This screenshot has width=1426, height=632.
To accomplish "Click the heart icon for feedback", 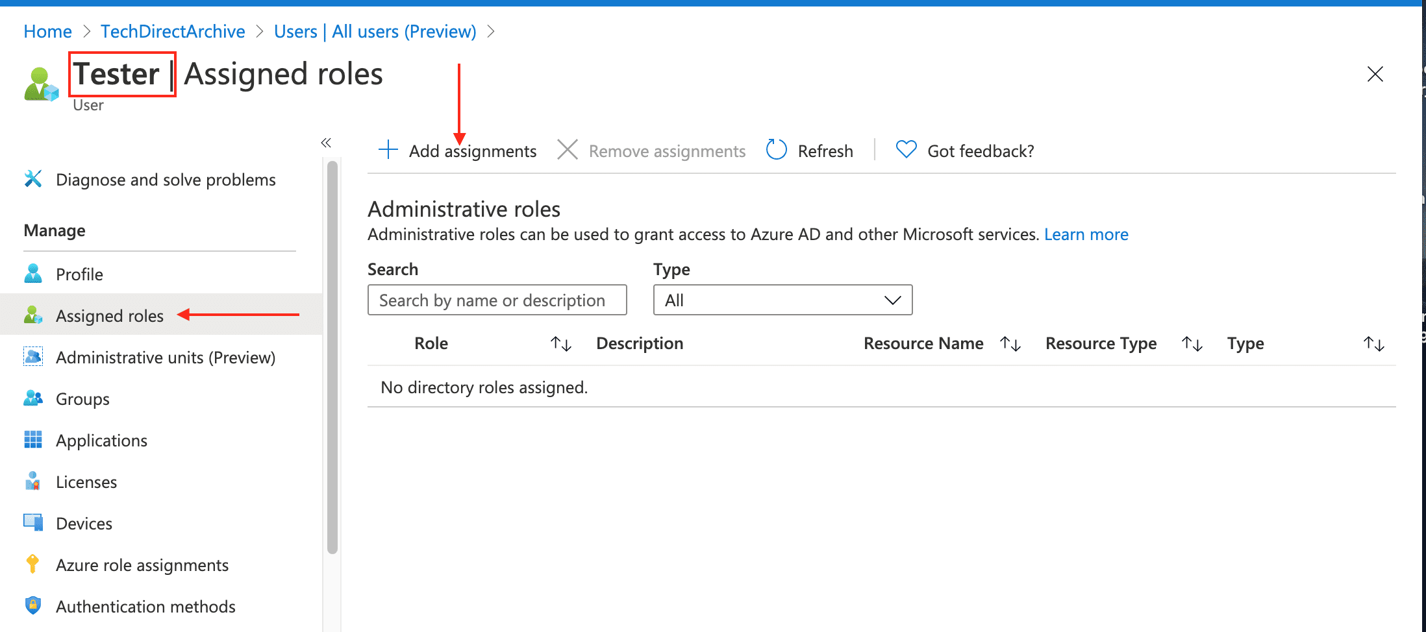I will (906, 150).
